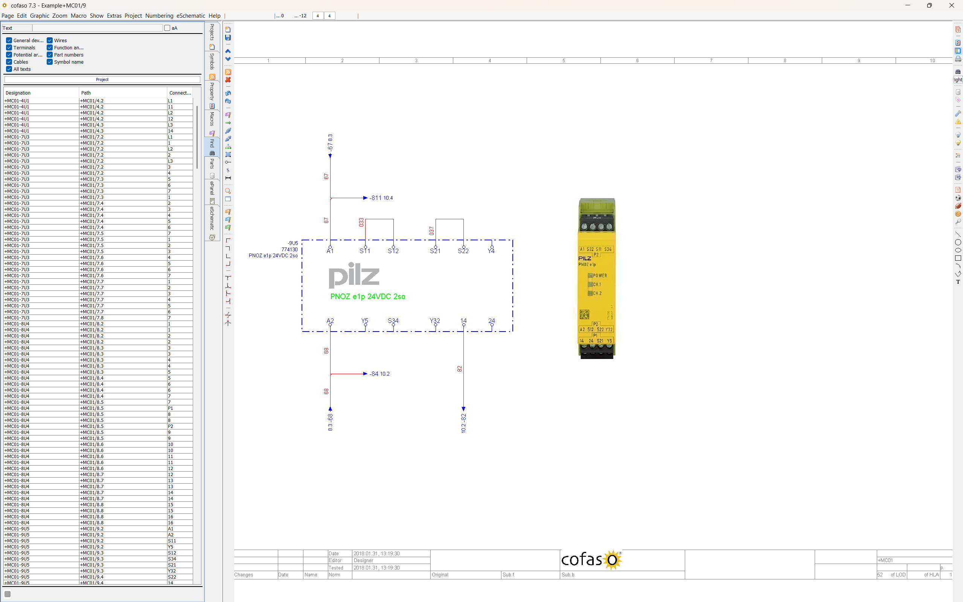Switch to the Macros side tab

point(212,124)
